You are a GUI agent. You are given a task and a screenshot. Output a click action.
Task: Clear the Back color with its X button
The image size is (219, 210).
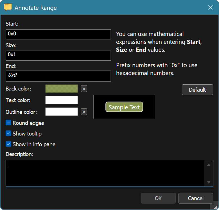[x=84, y=89]
